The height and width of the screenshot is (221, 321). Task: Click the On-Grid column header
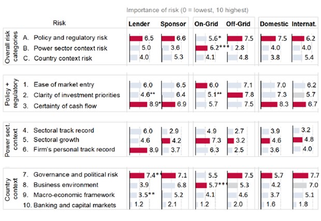pos(205,24)
